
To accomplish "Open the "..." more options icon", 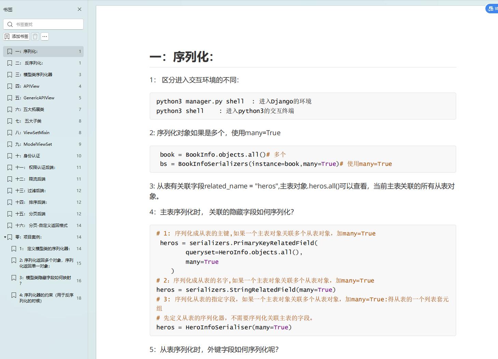I will pos(44,36).
